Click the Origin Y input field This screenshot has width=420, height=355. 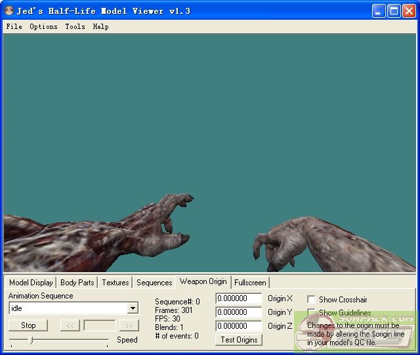pos(239,312)
